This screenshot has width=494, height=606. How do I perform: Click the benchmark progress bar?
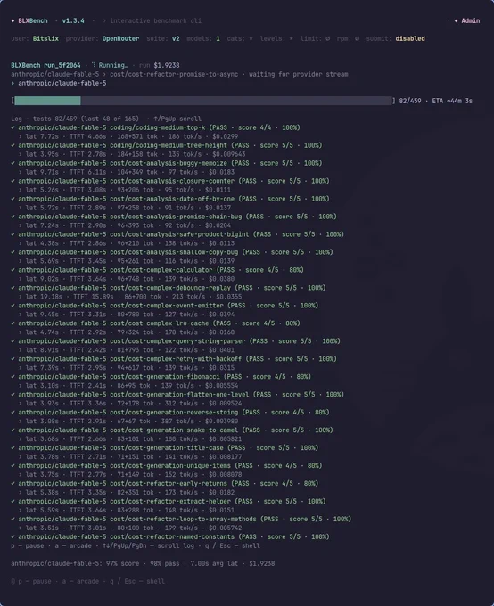[203, 101]
